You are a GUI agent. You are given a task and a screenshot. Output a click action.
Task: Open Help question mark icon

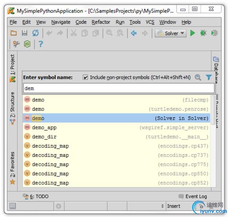[x=40, y=44]
